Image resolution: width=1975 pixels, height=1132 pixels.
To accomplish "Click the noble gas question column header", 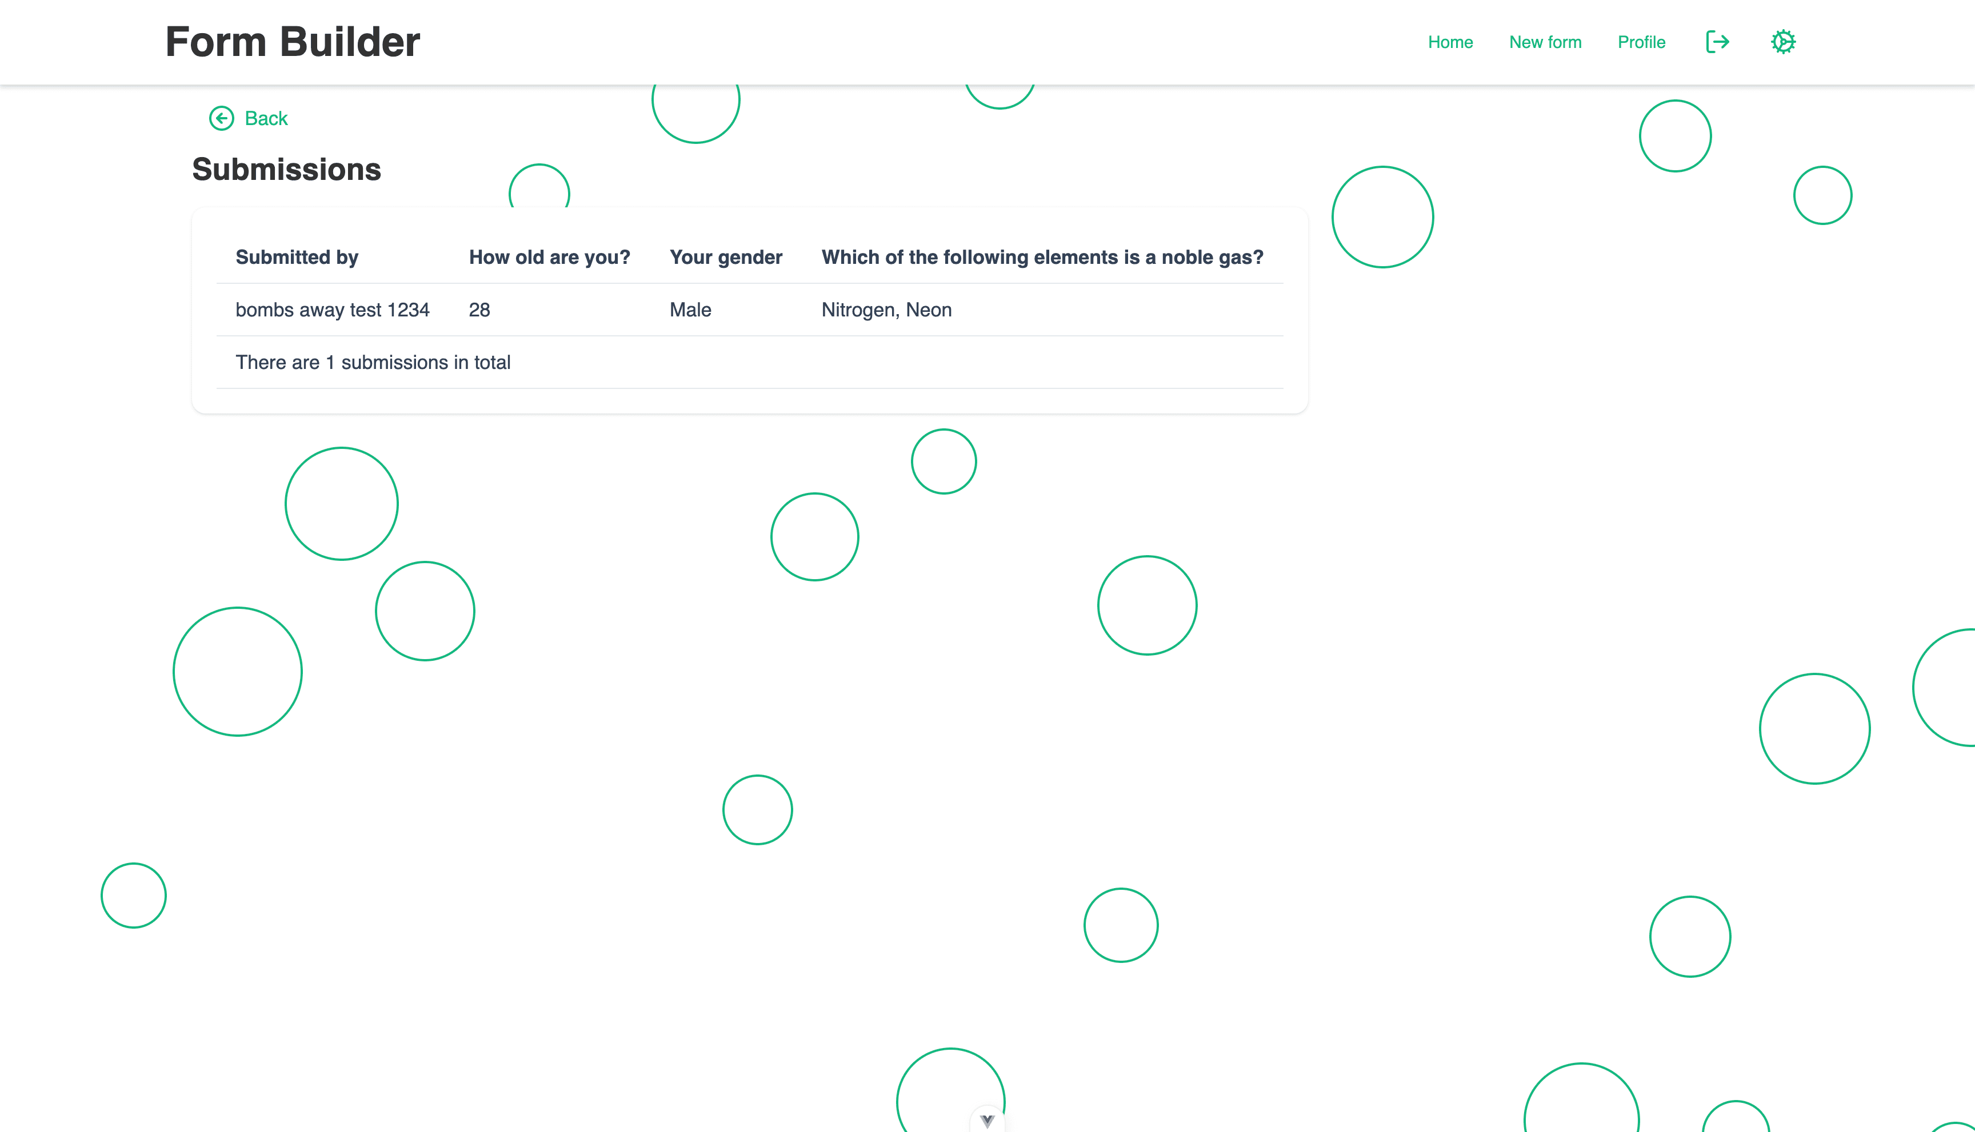I will coord(1042,258).
